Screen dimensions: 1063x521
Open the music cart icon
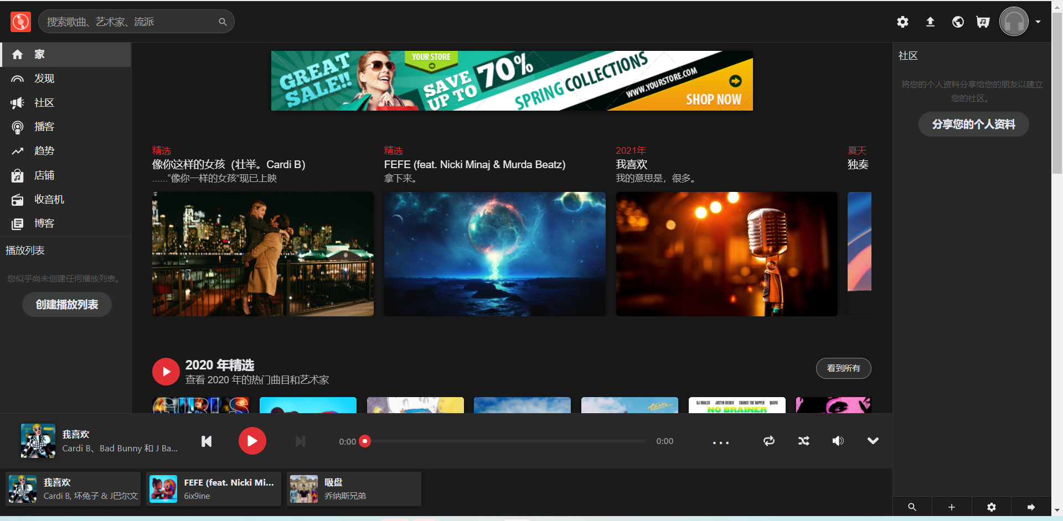[x=983, y=22]
